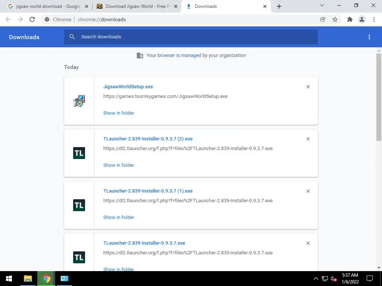
Task: Open TLauncher-2.839-Installer-0.9.3.7 (2).exe link
Action: pyautogui.click(x=148, y=139)
